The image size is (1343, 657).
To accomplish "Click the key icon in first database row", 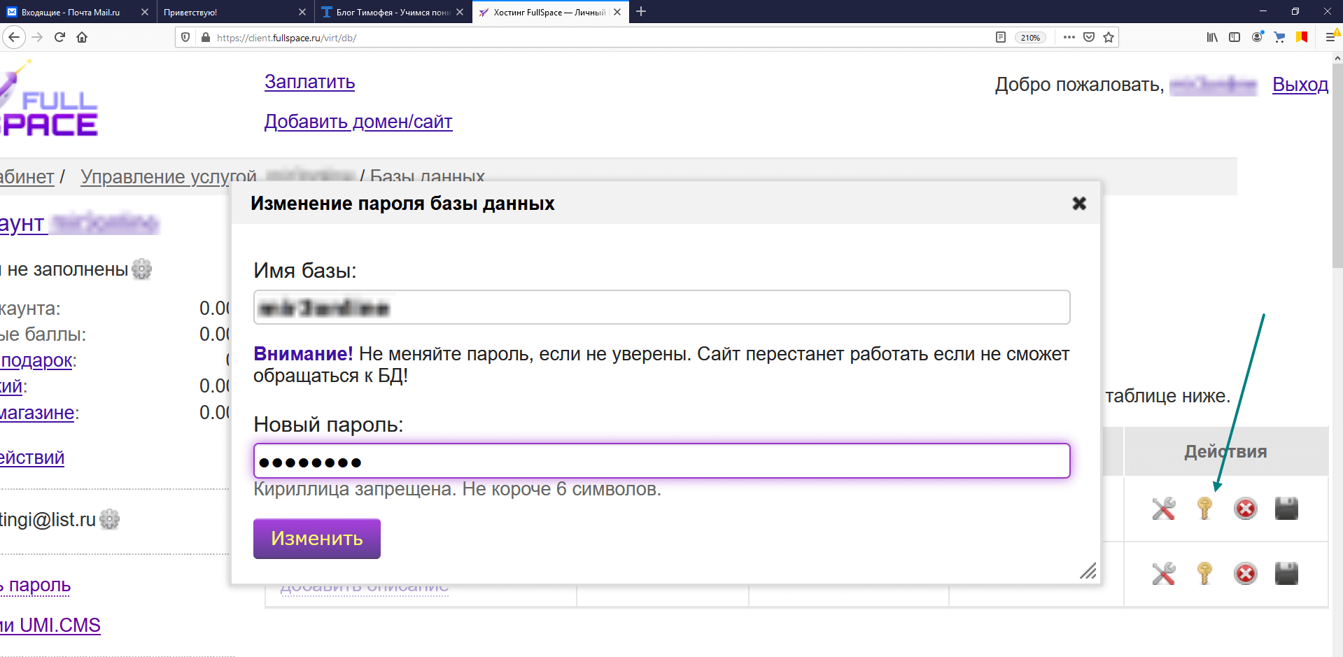I will tap(1204, 509).
